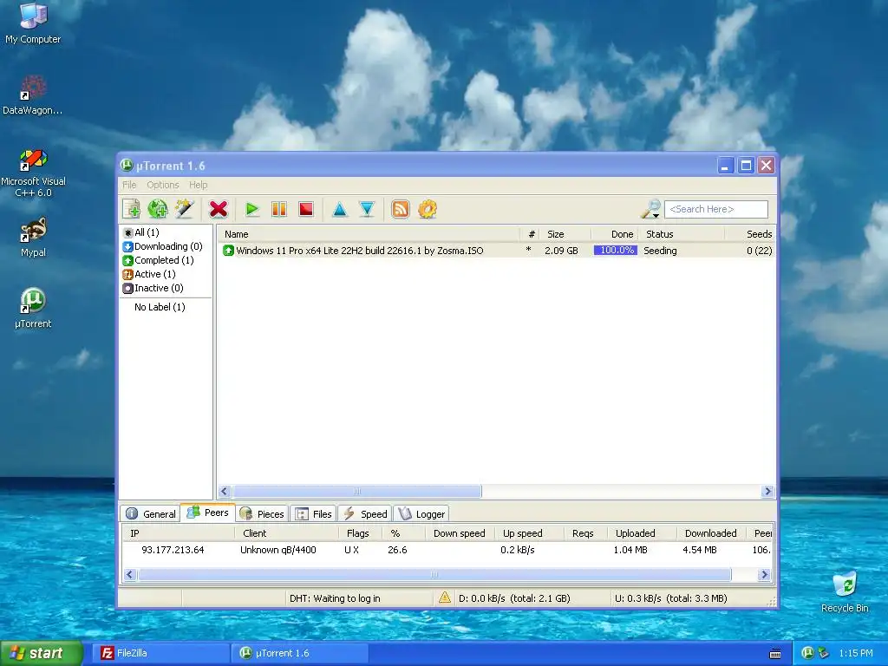Sort peers by Flags column header
The width and height of the screenshot is (888, 666).
coord(360,533)
